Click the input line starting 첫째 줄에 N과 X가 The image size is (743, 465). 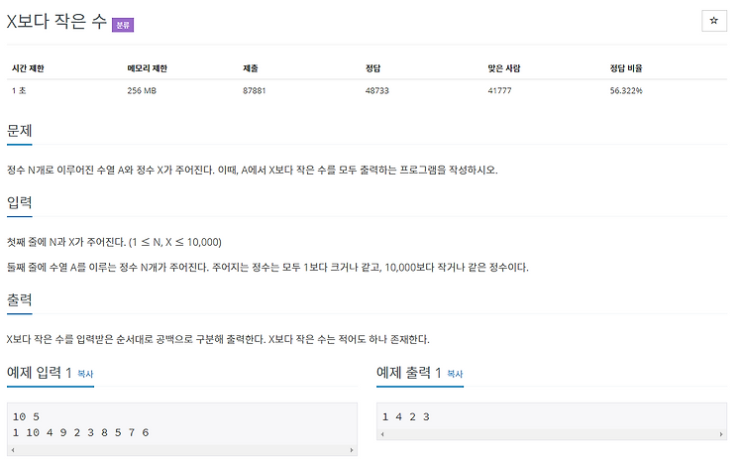pyautogui.click(x=114, y=242)
